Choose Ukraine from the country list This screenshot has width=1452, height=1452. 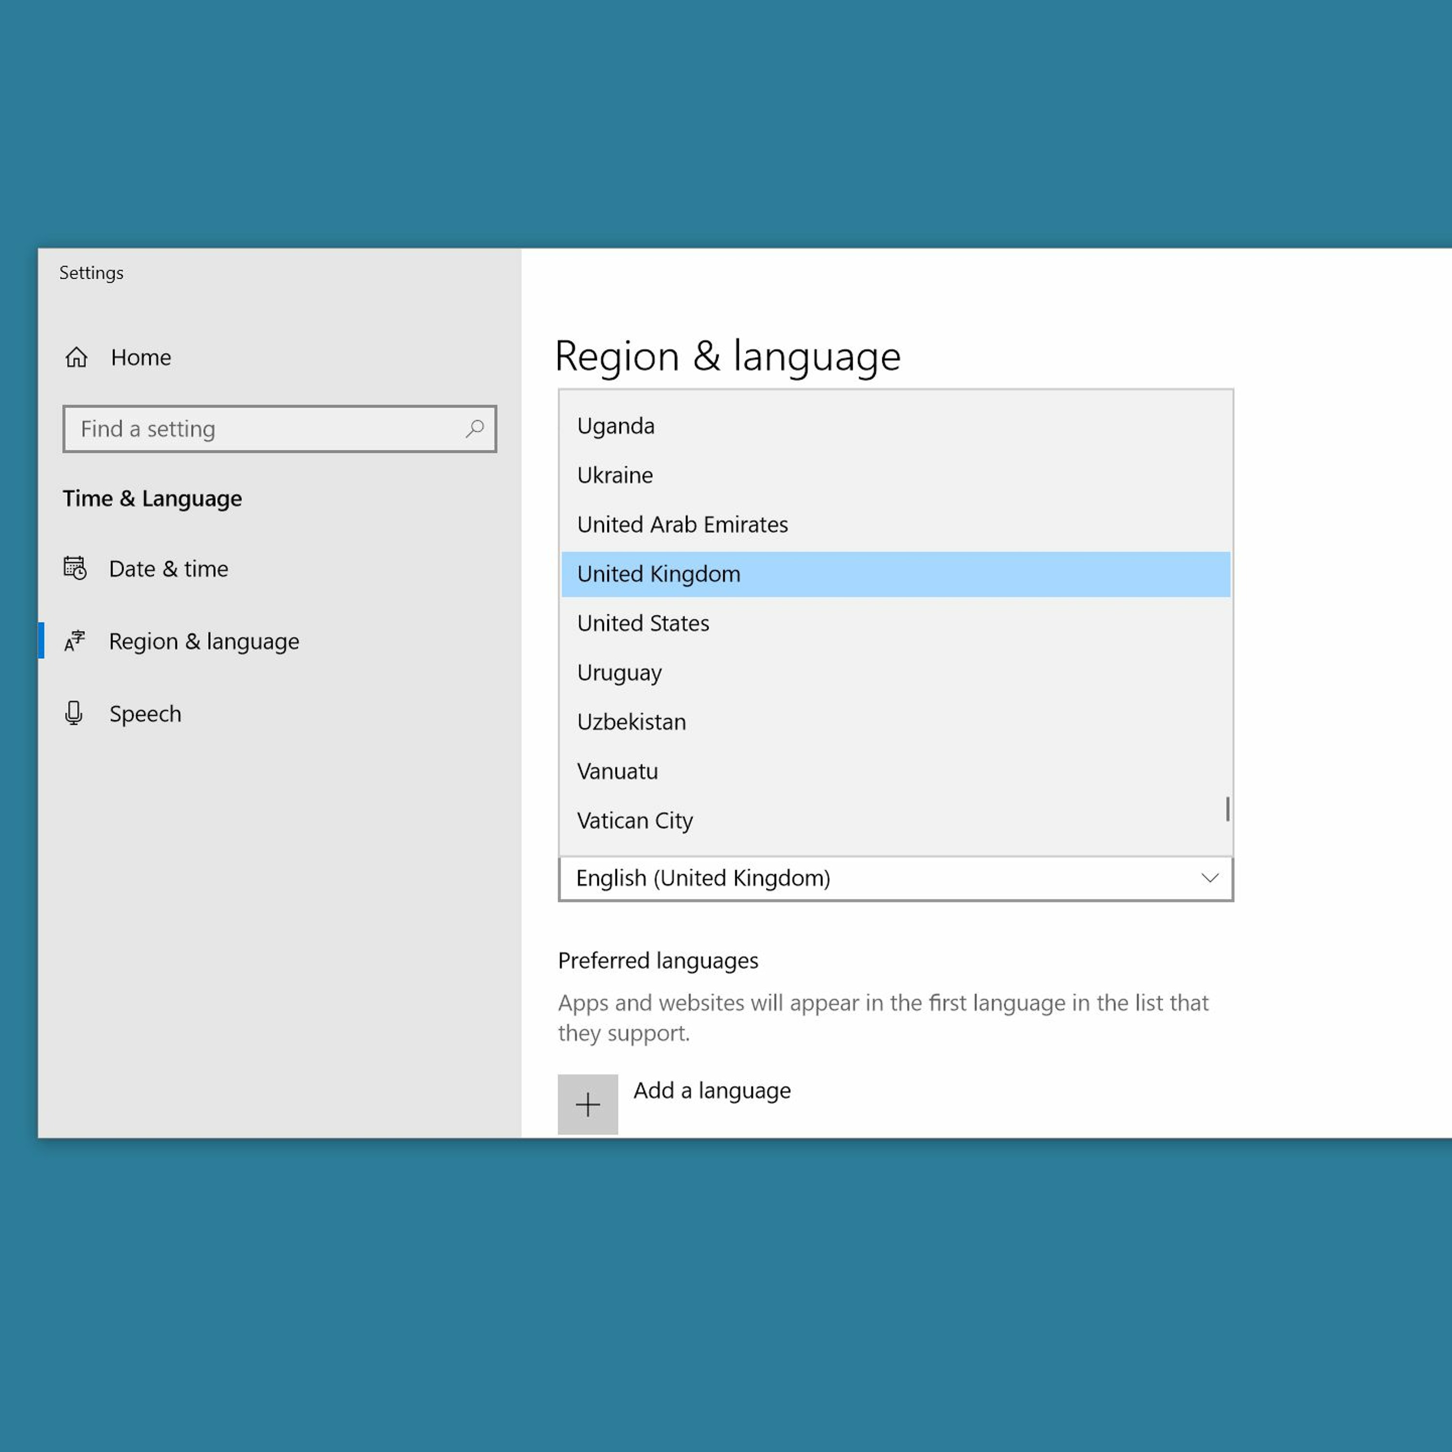point(896,475)
